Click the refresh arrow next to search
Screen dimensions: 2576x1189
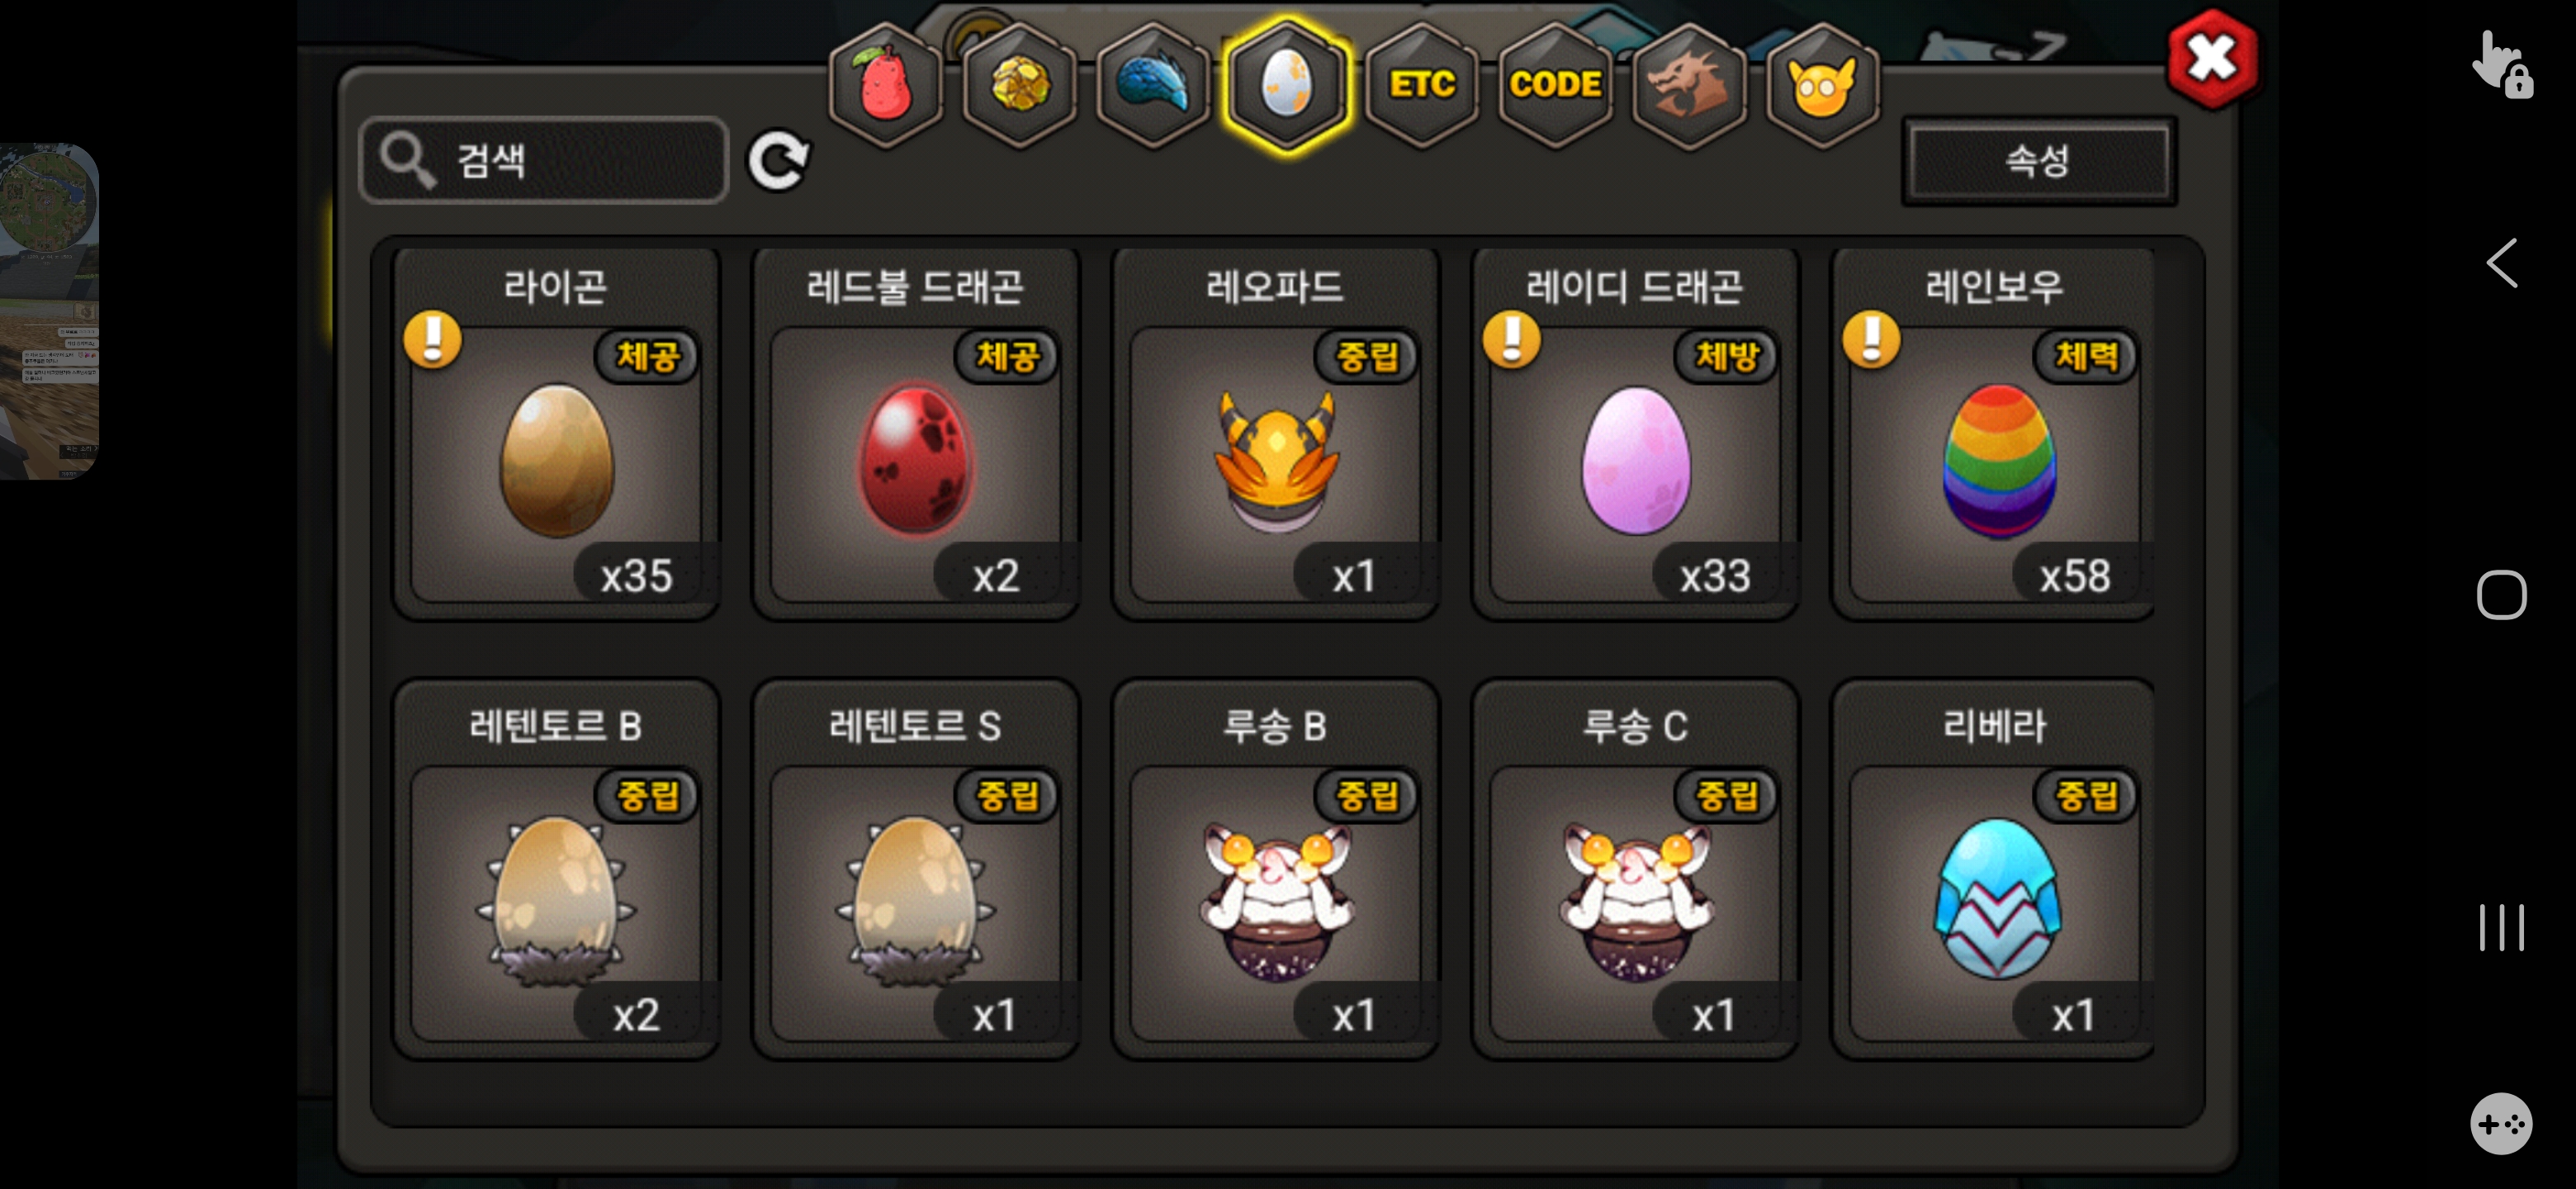(x=779, y=160)
